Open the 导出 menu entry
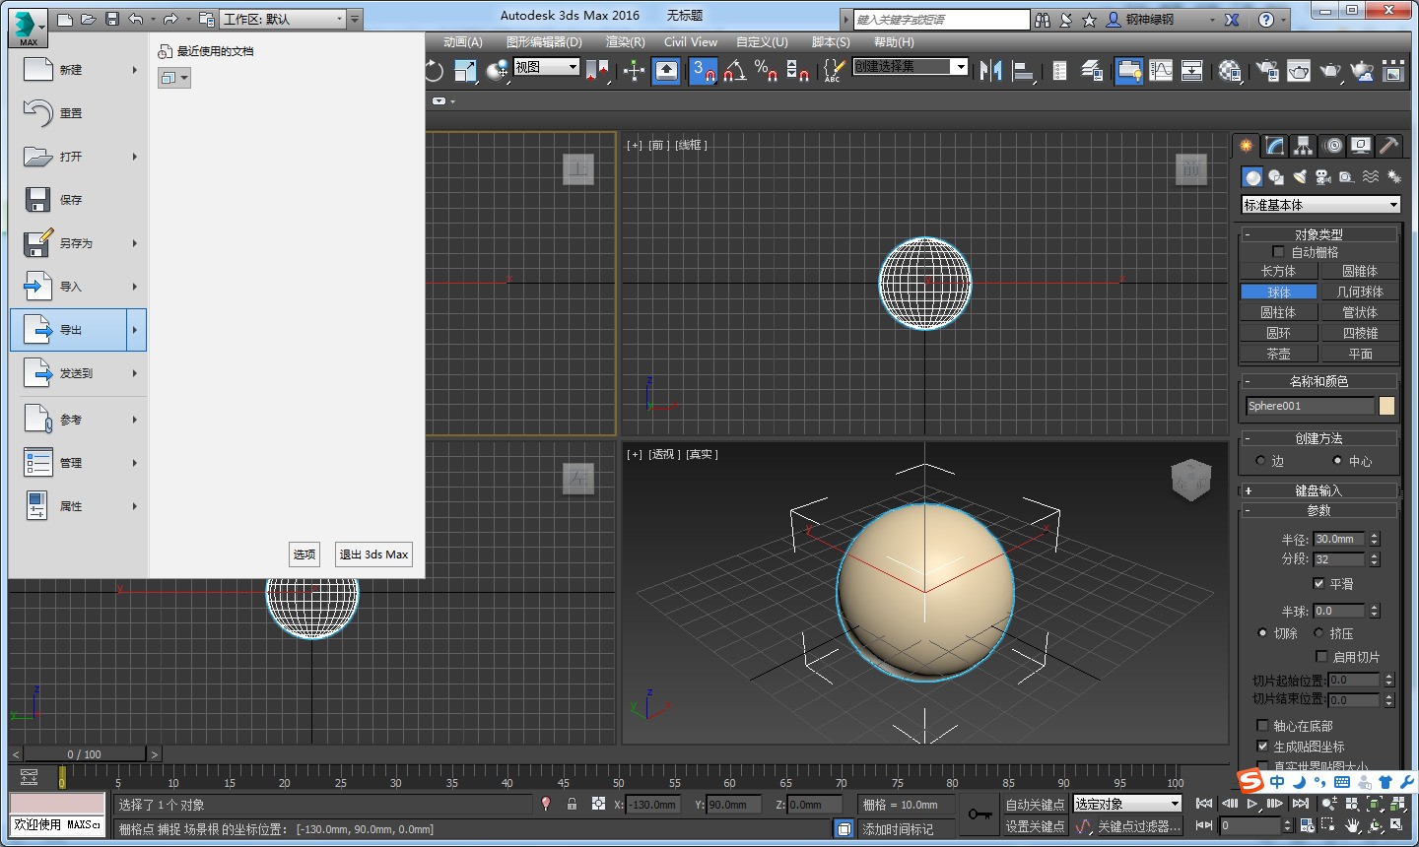The image size is (1419, 847). coord(71,330)
